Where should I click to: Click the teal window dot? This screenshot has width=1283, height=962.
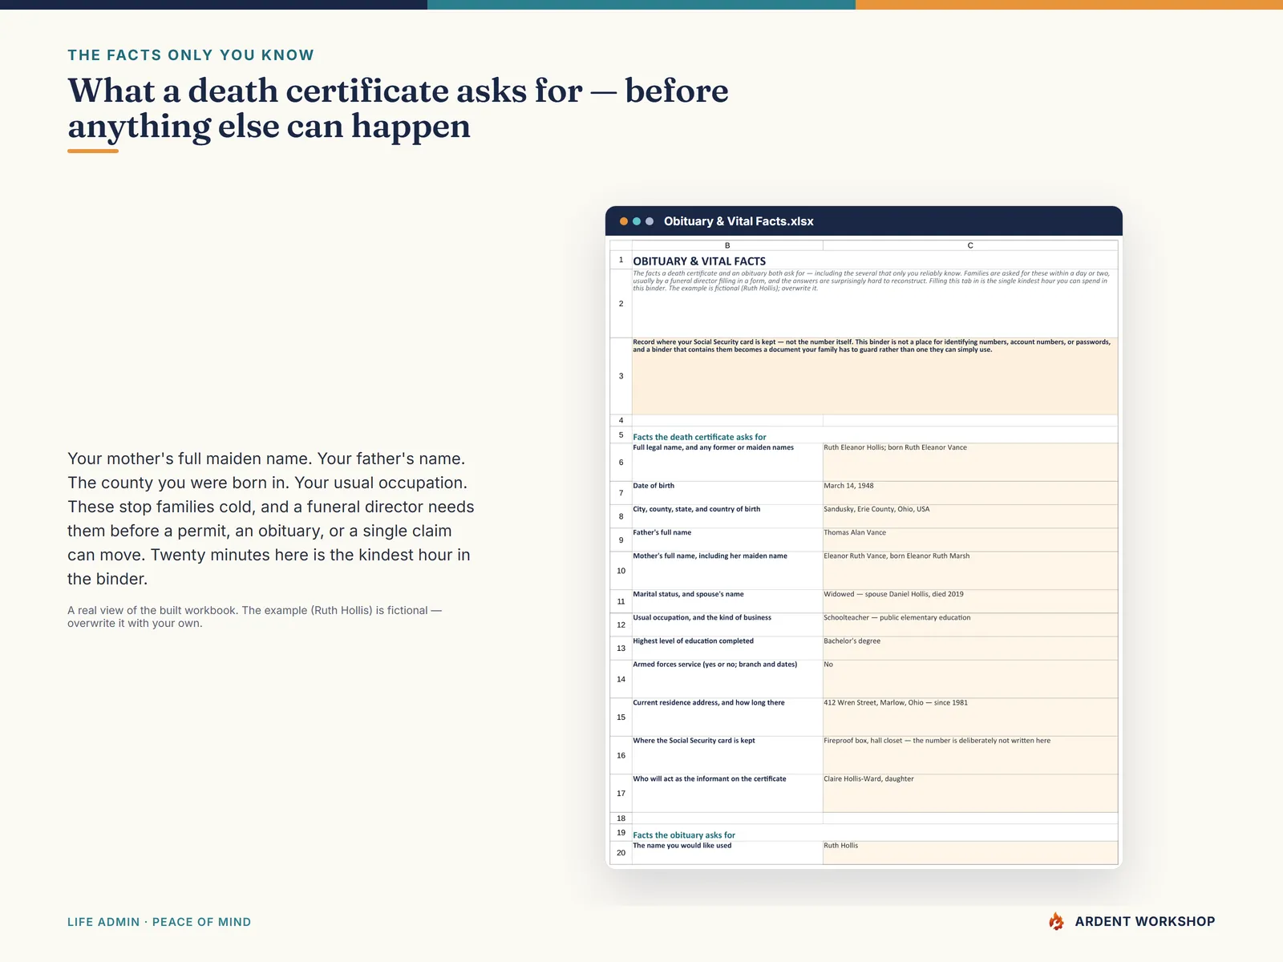click(x=637, y=221)
